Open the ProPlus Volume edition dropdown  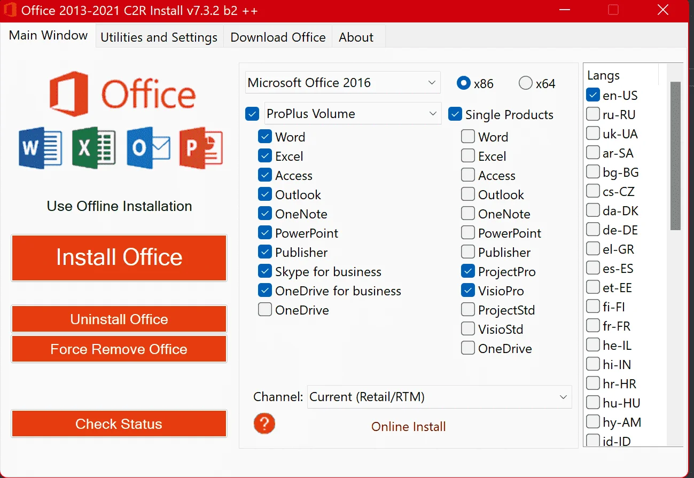(353, 114)
